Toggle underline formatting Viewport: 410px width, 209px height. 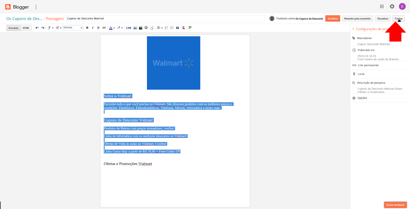point(98,28)
